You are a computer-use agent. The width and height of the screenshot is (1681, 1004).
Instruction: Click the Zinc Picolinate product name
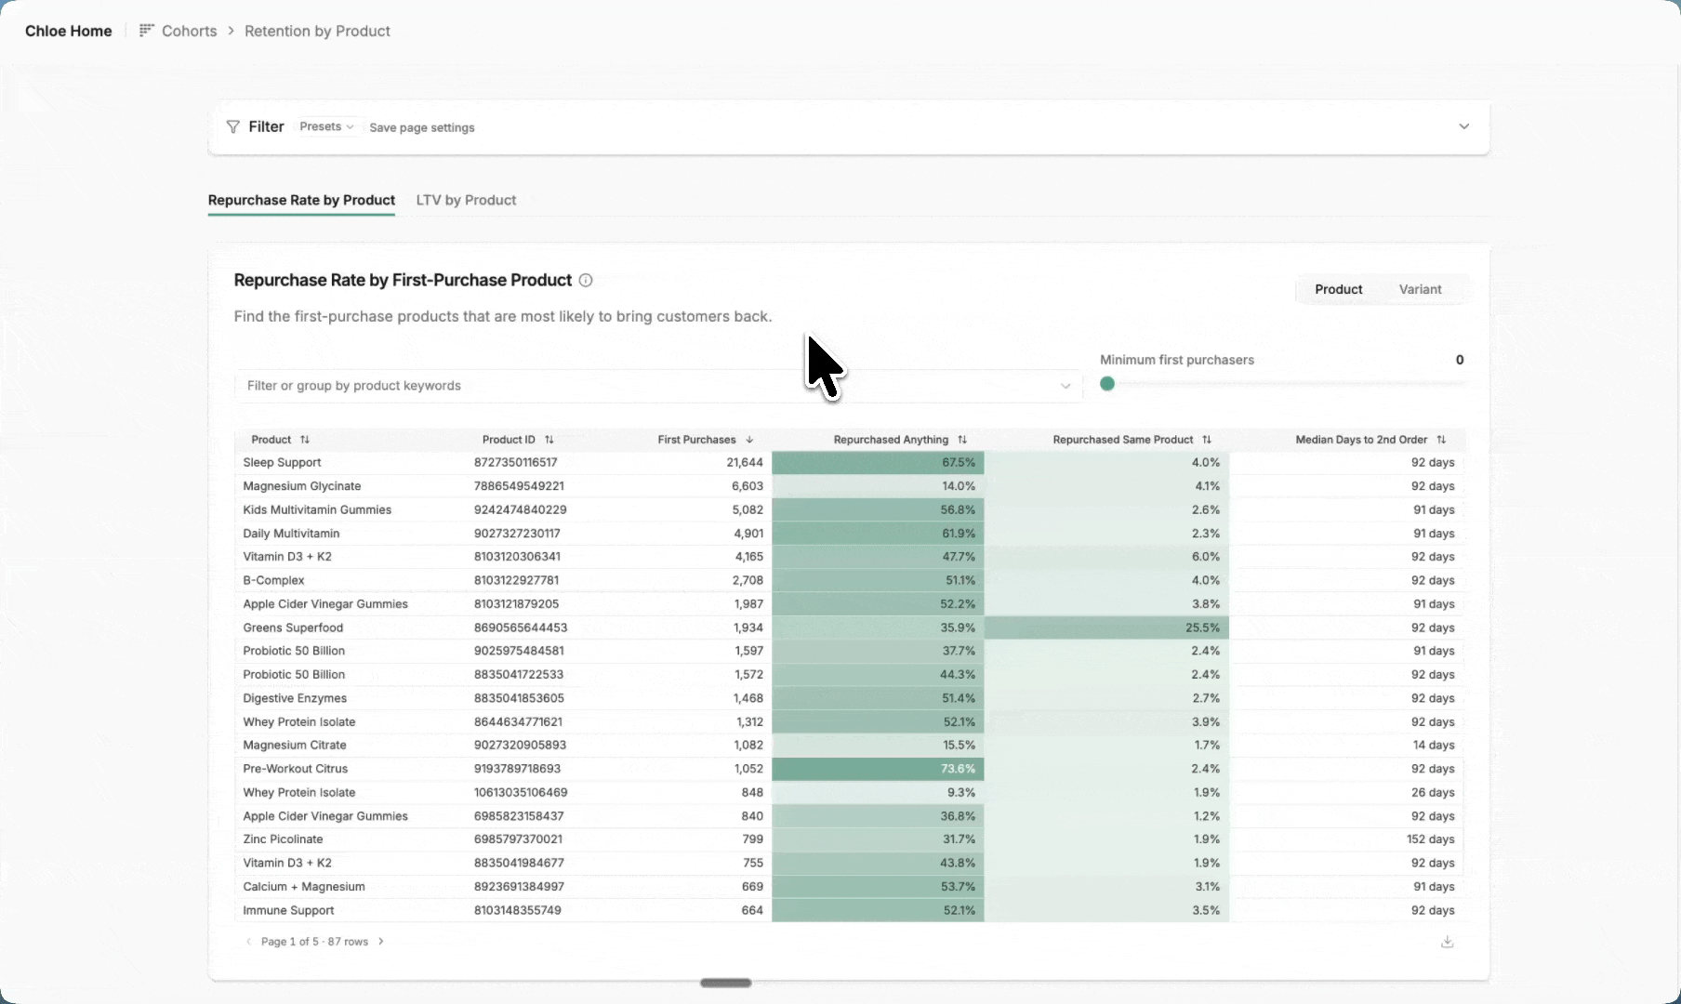pyautogui.click(x=284, y=839)
